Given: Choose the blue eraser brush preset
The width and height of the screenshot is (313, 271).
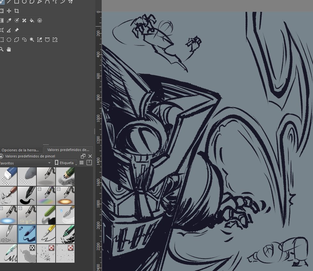Looking at the screenshot, I should [8, 177].
